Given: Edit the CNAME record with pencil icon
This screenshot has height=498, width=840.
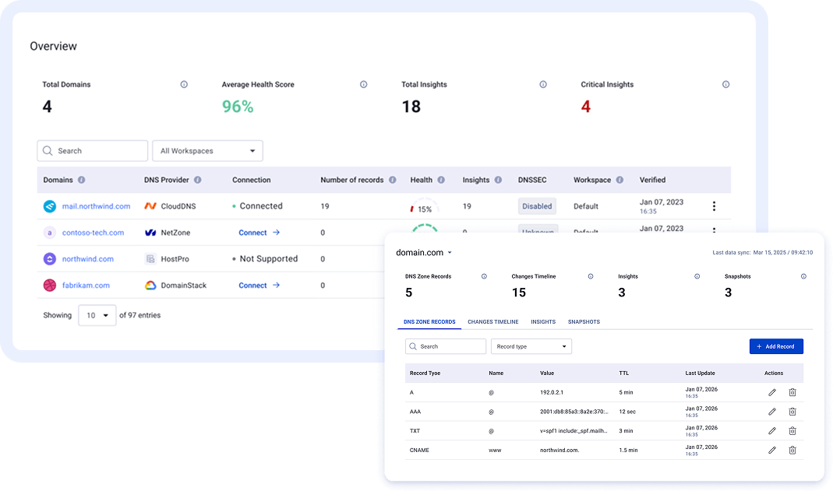Looking at the screenshot, I should (x=772, y=451).
